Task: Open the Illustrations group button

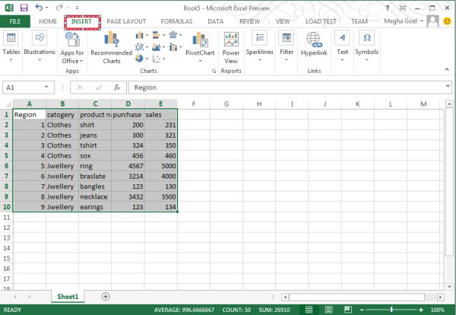Action: (40, 46)
